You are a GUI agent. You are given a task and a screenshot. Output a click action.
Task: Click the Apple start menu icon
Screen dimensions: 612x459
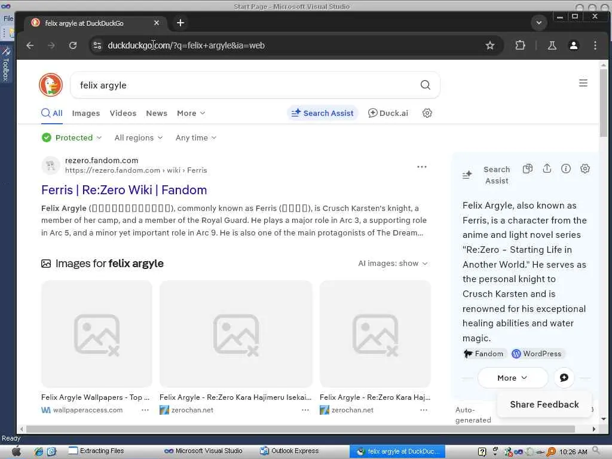(x=16, y=451)
